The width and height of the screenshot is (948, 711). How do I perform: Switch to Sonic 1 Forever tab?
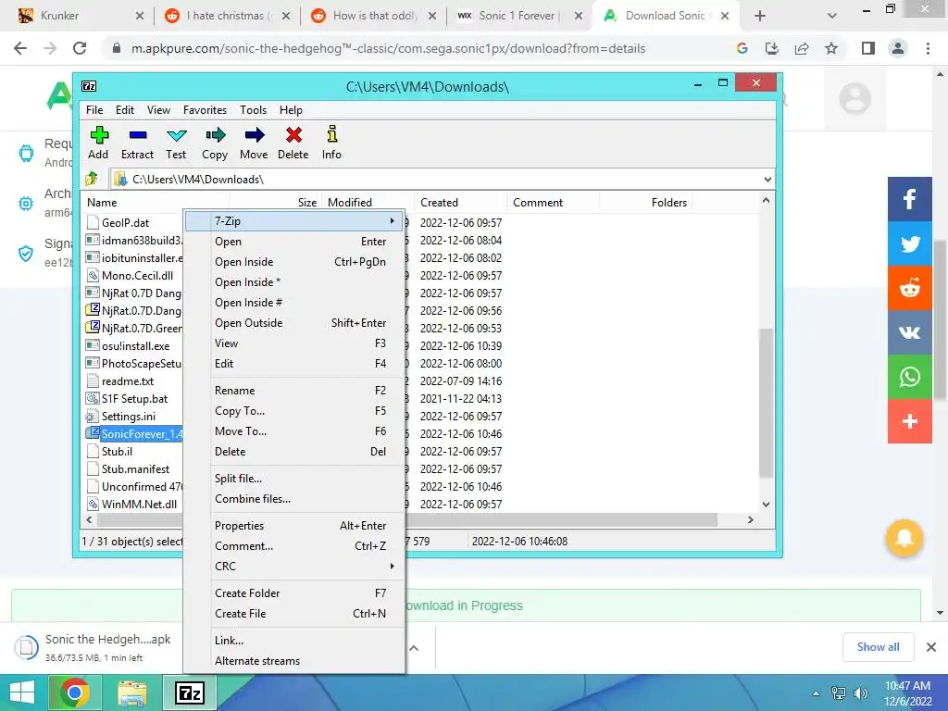518,16
